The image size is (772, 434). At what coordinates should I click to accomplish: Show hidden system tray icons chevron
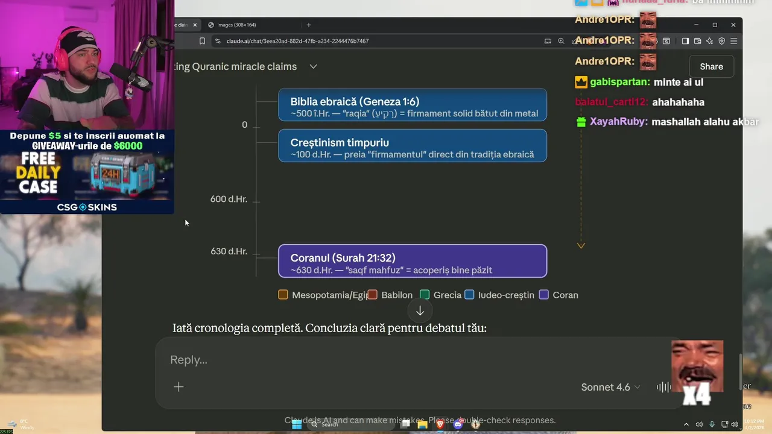tap(686, 424)
